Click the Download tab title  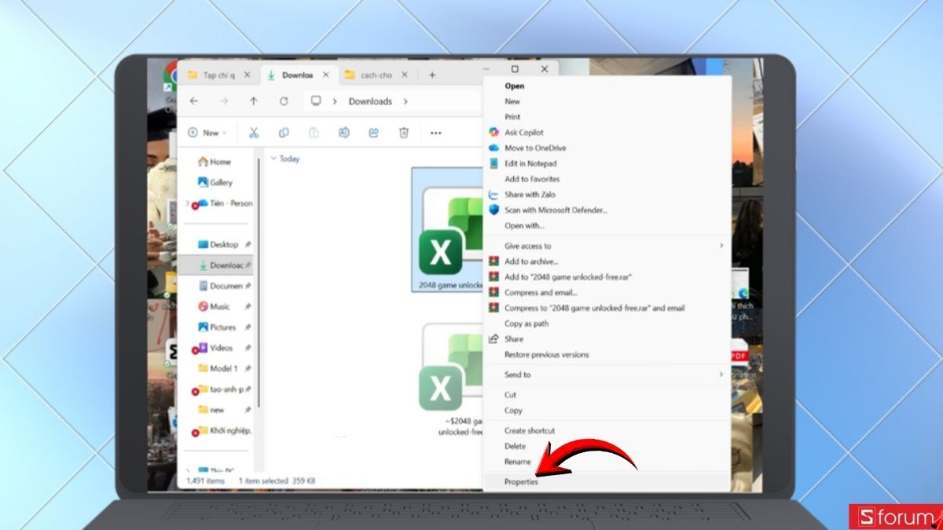pyautogui.click(x=298, y=75)
